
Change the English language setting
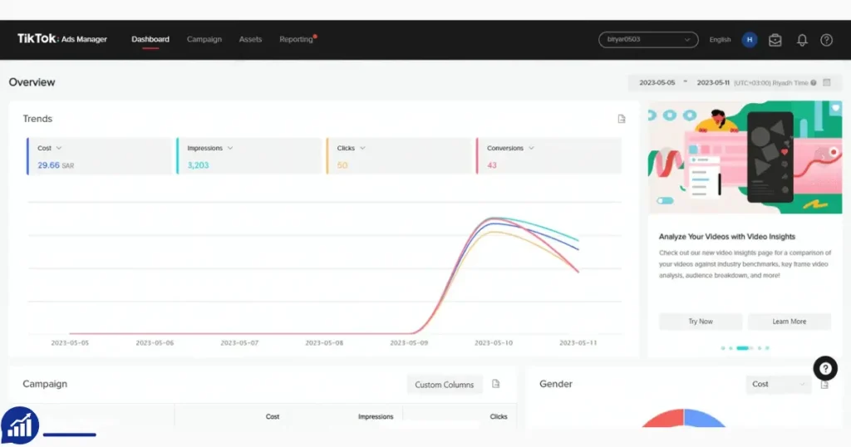click(x=720, y=40)
